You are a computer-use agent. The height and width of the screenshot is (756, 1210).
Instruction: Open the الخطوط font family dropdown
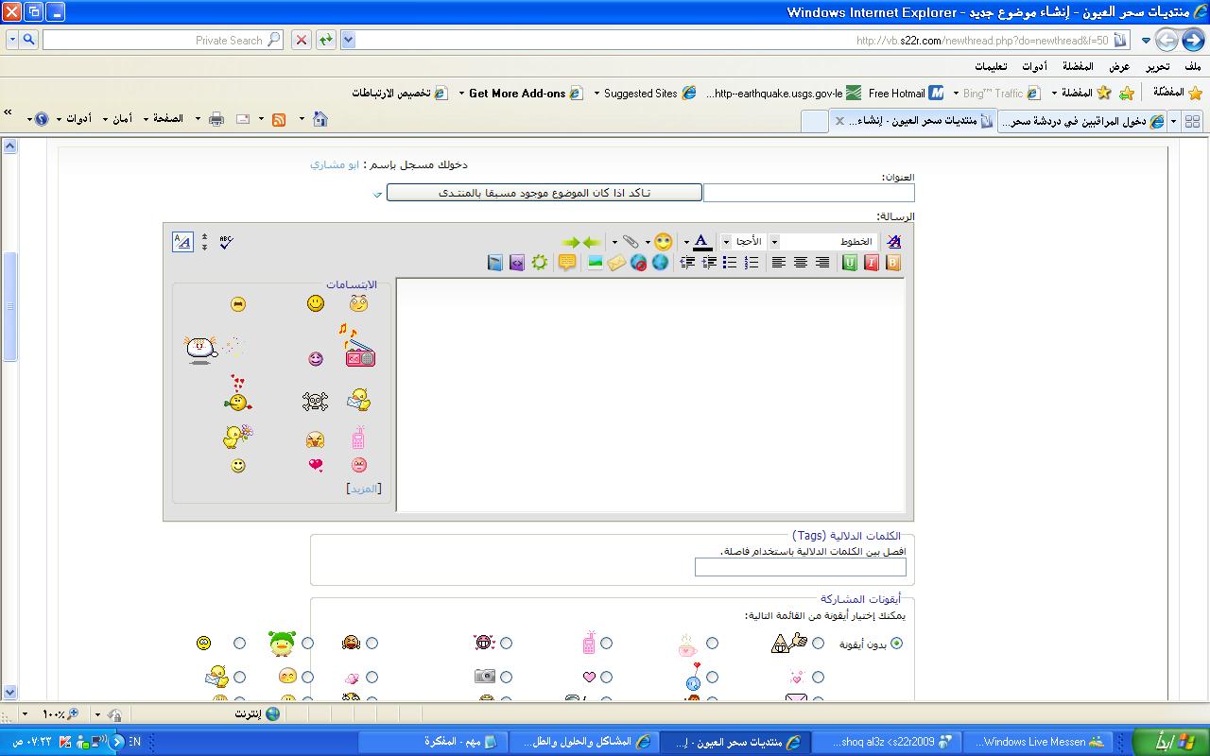click(773, 242)
